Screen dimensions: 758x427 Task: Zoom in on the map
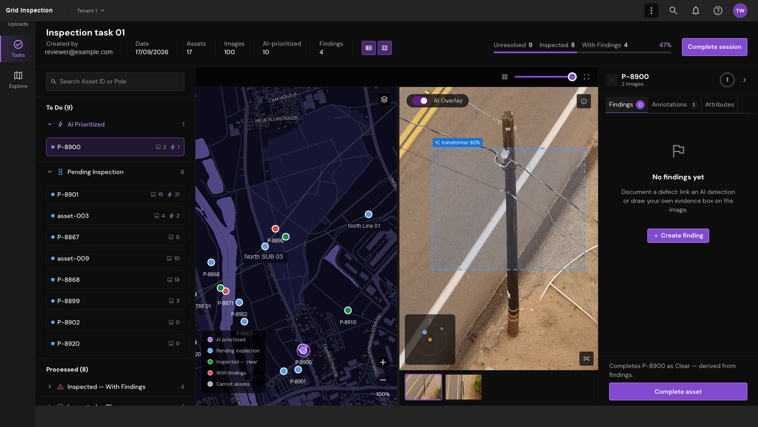383,362
